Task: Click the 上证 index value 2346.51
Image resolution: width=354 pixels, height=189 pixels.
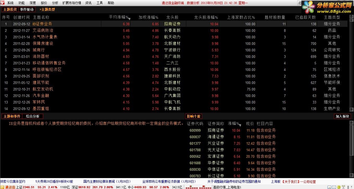Action: (x=29, y=187)
